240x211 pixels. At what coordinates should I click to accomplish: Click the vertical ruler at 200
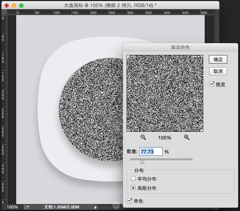coord(3,95)
